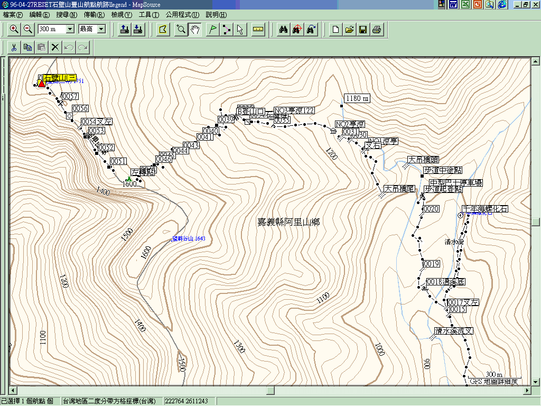Open the 說明(H) menu
The image size is (541, 406).
(x=216, y=15)
